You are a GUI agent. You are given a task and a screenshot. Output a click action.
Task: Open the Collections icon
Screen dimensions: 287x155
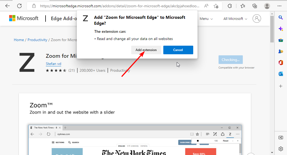[x=255, y=6]
